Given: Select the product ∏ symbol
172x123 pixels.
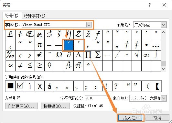Looking at the screenshot, I should (88, 55).
